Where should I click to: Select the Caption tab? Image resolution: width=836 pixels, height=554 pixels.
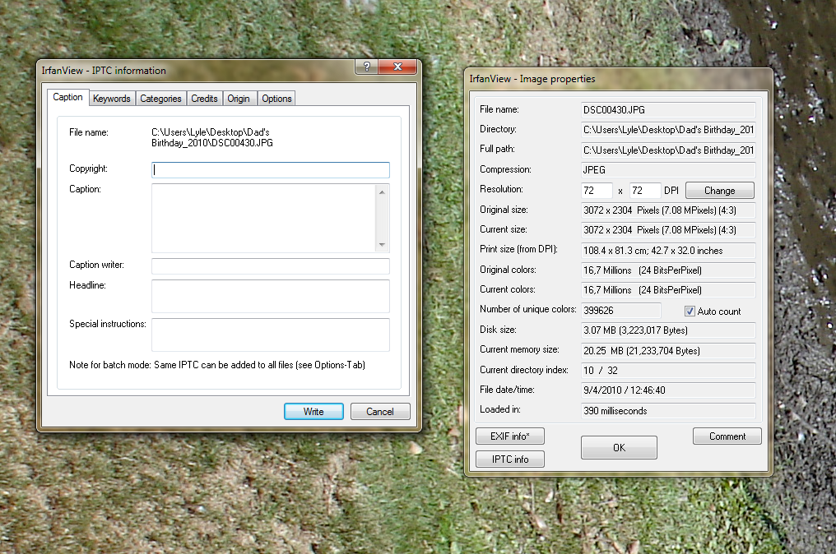[67, 97]
